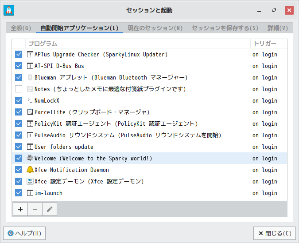
Task: Switch to the 全般(G) tab
Action: pos(21,28)
